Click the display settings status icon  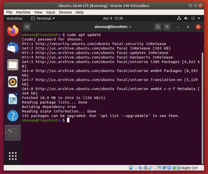coord(160,168)
